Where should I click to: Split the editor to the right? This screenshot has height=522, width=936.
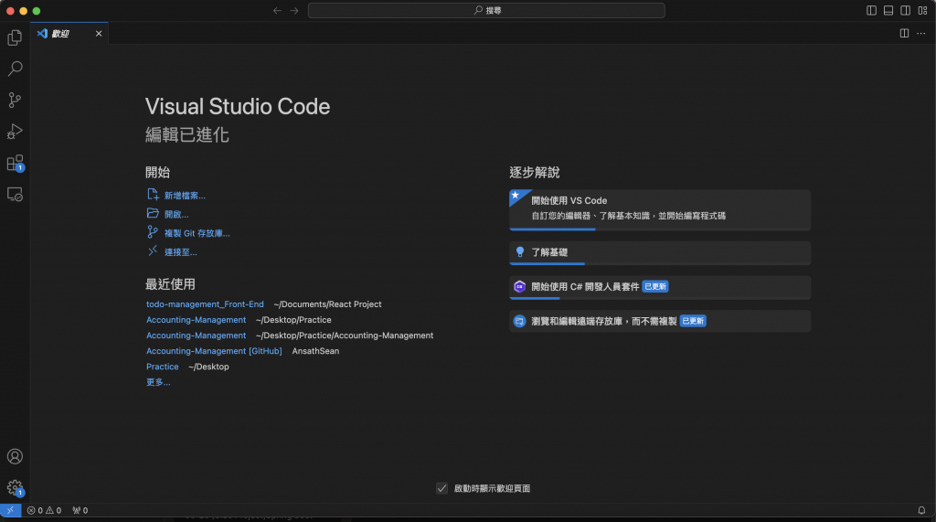tap(904, 34)
